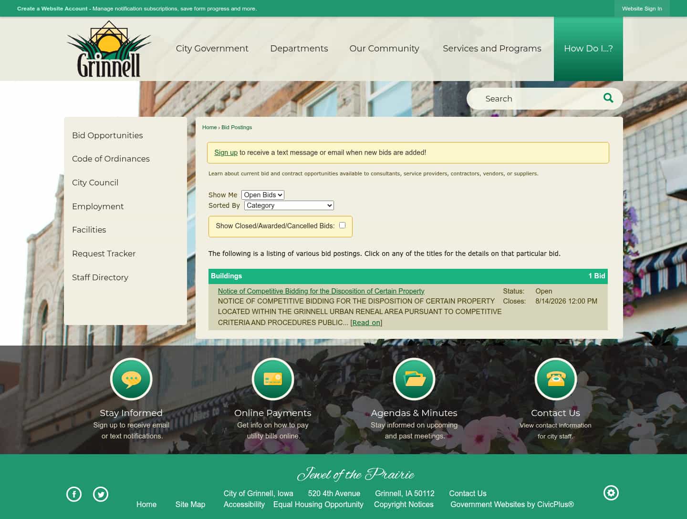Screen dimensions: 687x519
Task: Click the Read on link
Action: 366,323
